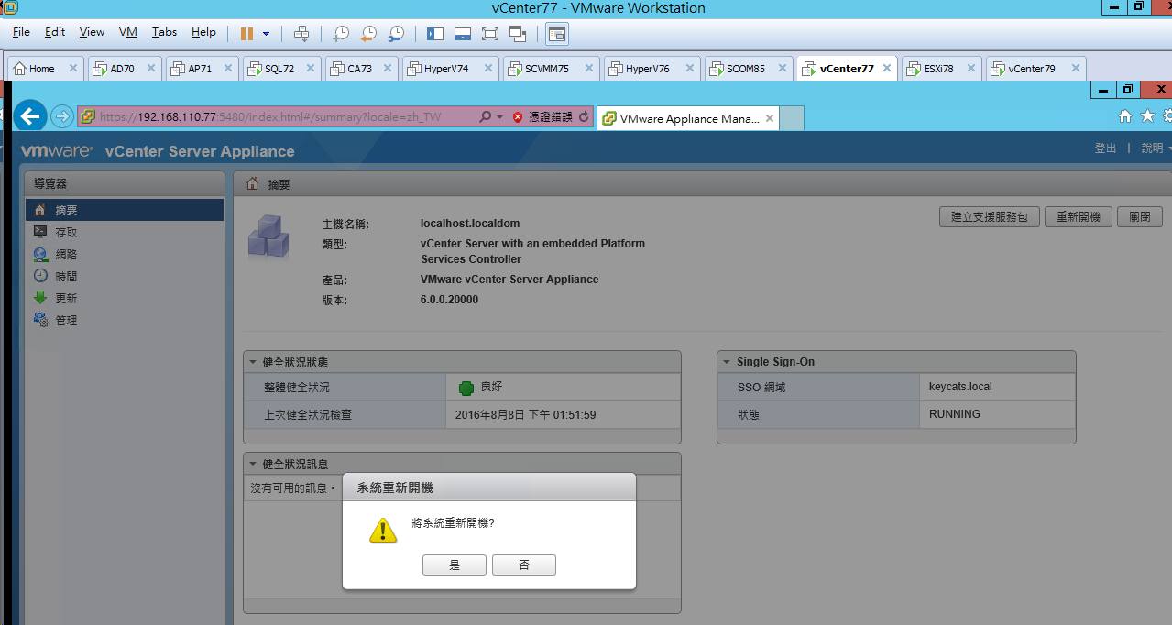Revert the VM to its previous snapshot
Image resolution: width=1172 pixels, height=625 pixels.
tap(368, 34)
